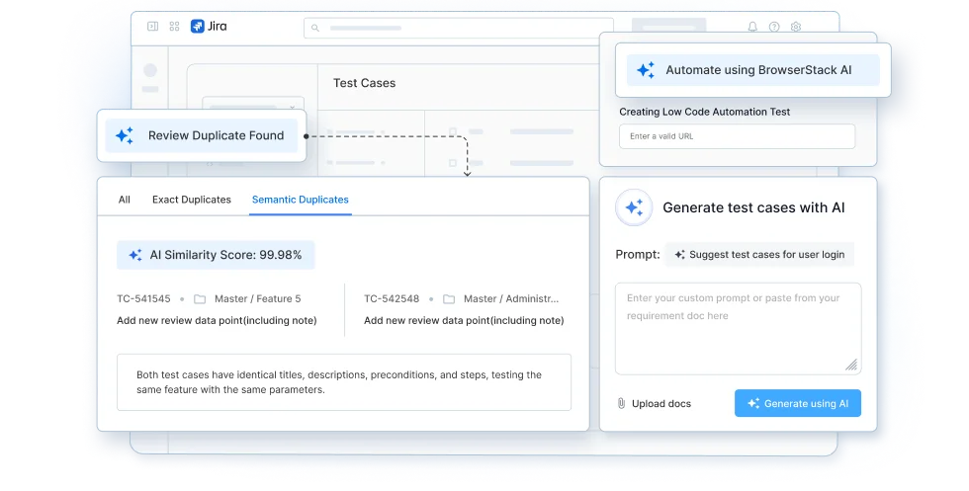Click sparkle icon in AI Similarity Score
Viewport: 969px width, 491px height.
[135, 255]
